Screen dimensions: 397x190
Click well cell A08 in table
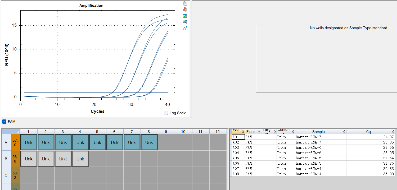(238, 174)
